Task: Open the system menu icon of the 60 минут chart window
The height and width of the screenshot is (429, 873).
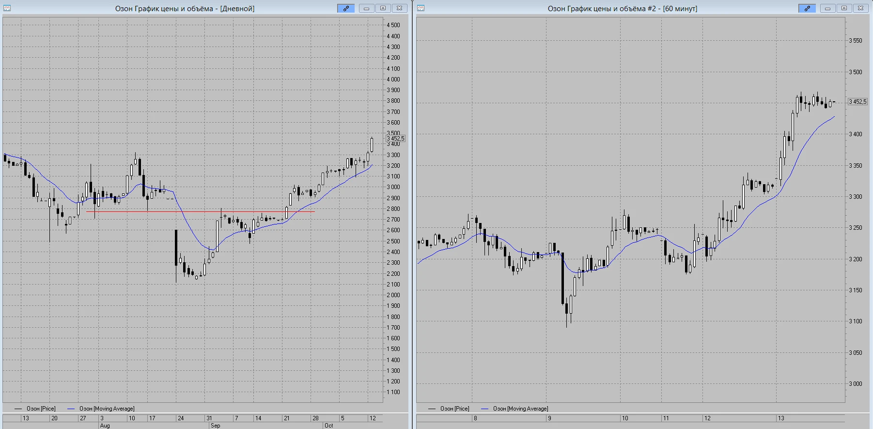Action: (x=421, y=8)
